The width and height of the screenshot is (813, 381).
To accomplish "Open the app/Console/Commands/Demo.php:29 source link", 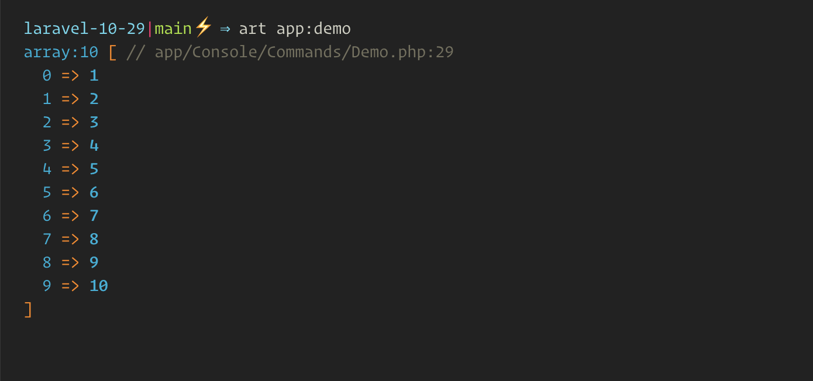I will pos(304,53).
